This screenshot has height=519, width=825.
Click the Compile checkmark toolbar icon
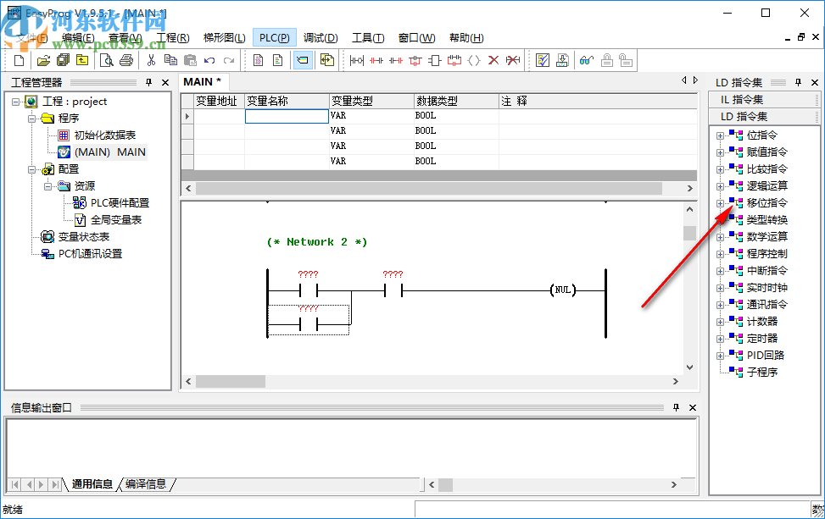(543, 60)
